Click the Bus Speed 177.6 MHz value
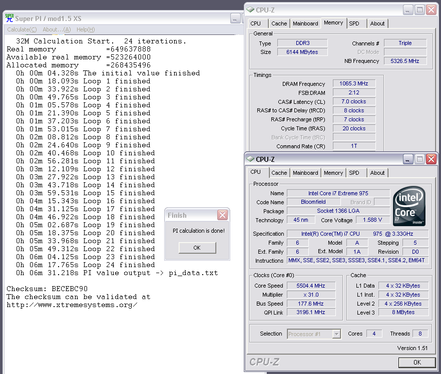Screen dimensions: 441x374 tap(311, 304)
